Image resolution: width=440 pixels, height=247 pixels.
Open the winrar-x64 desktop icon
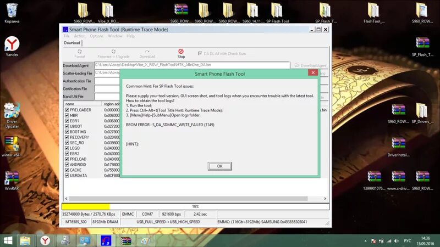click(x=12, y=147)
